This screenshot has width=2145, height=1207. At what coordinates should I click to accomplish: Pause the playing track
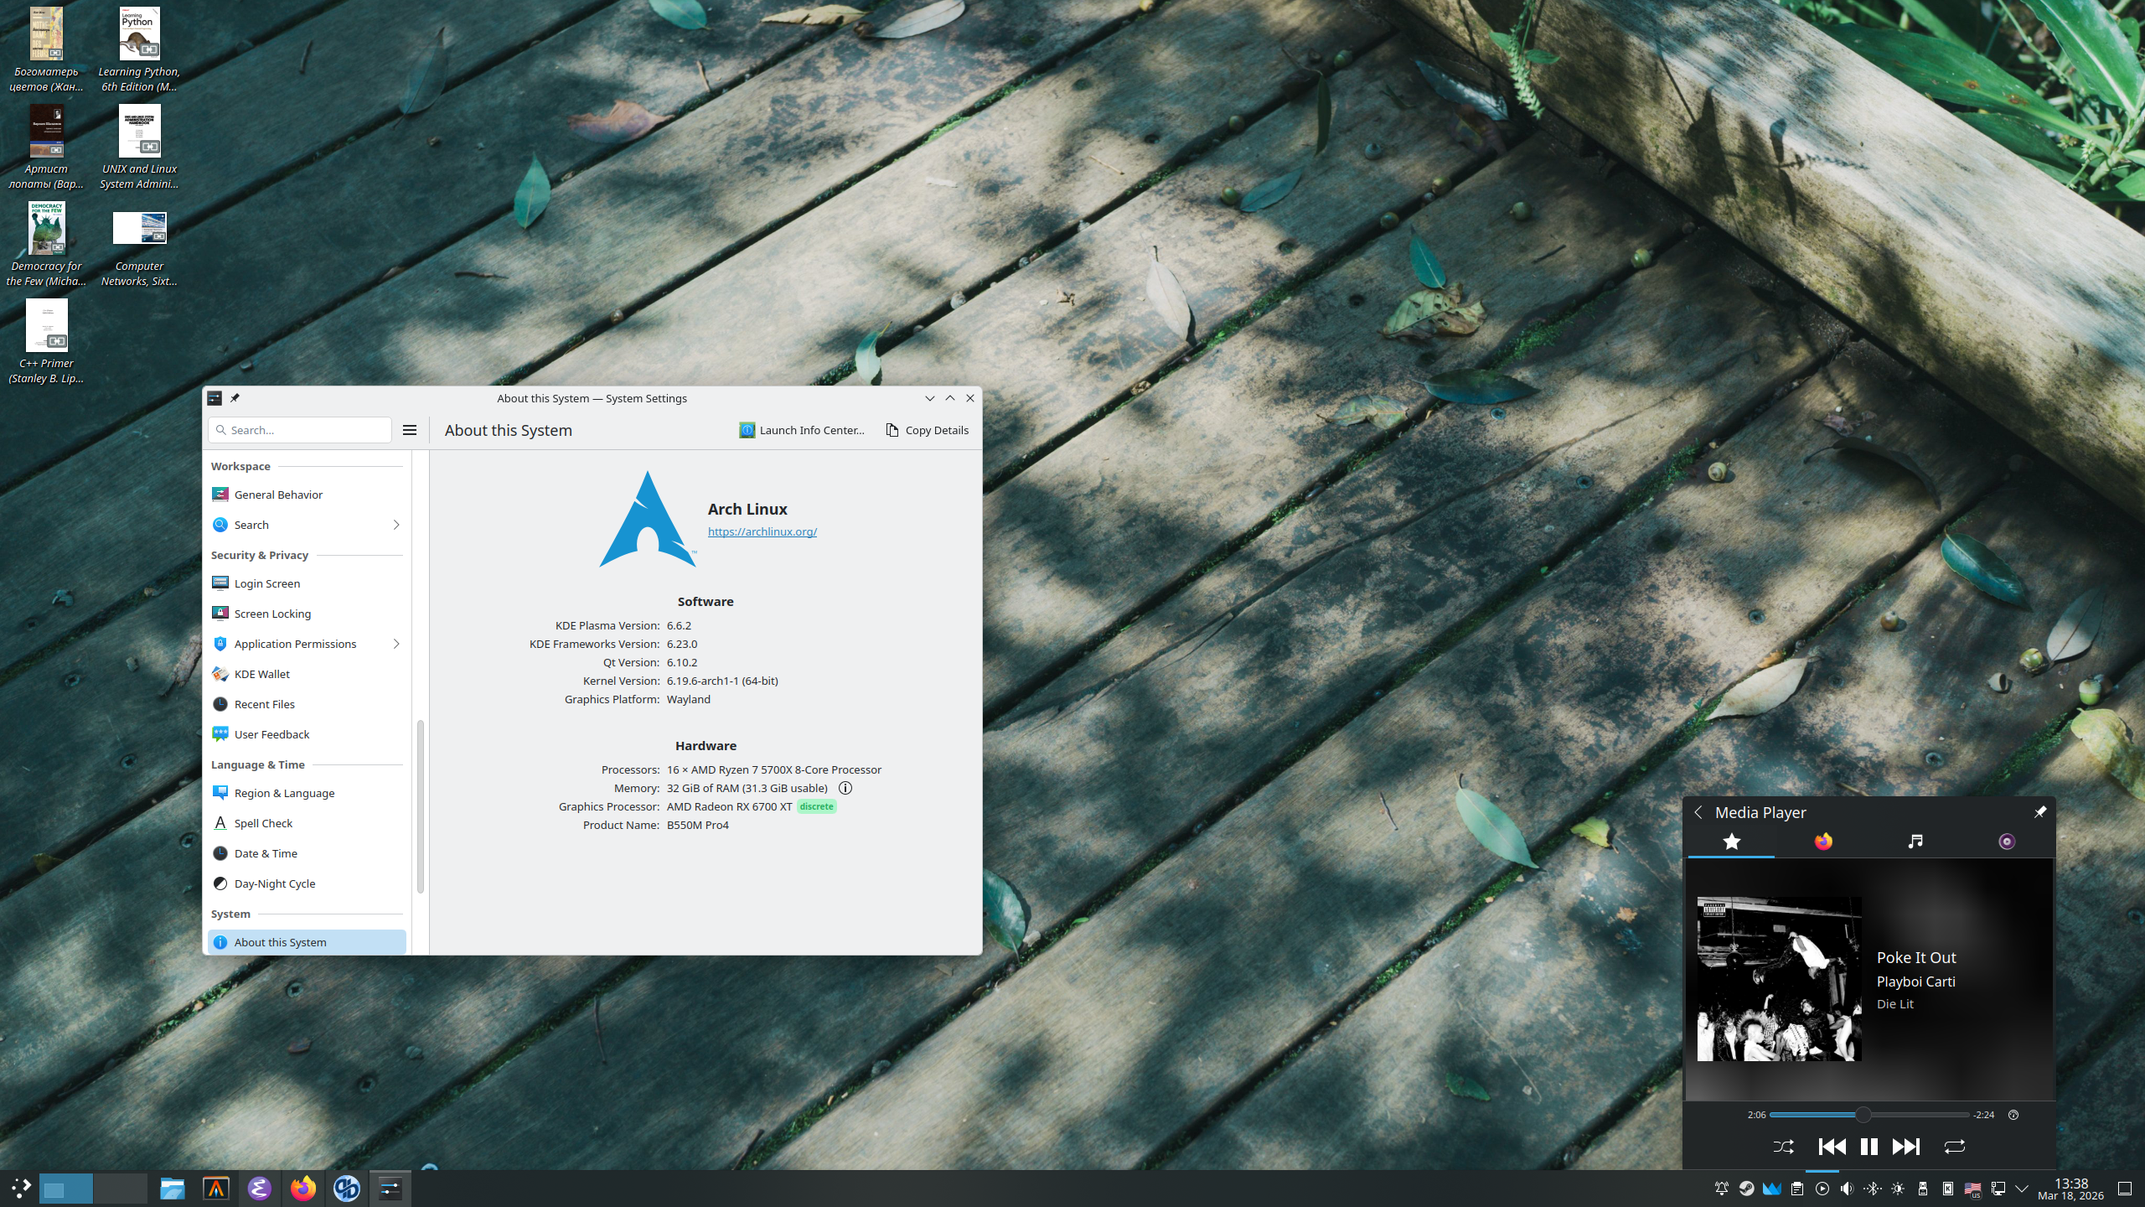[x=1868, y=1147]
